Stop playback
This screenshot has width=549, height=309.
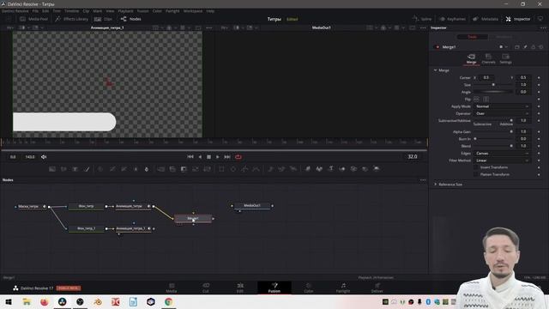[208, 157]
